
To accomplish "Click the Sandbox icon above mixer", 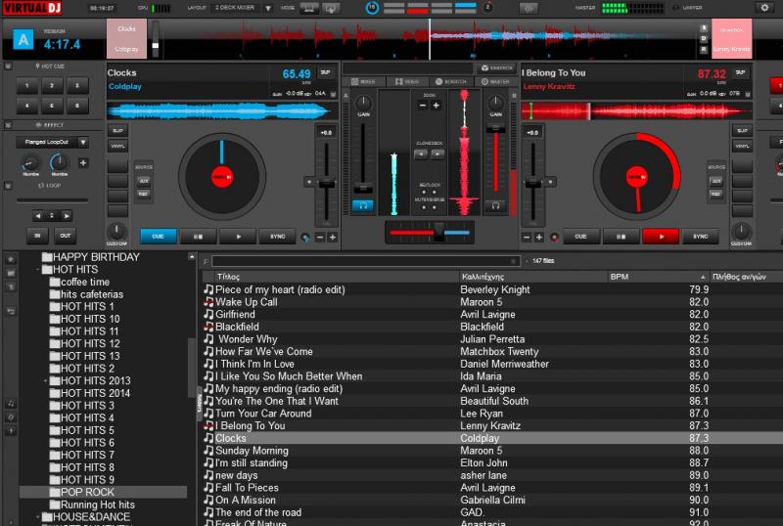I will (x=495, y=68).
